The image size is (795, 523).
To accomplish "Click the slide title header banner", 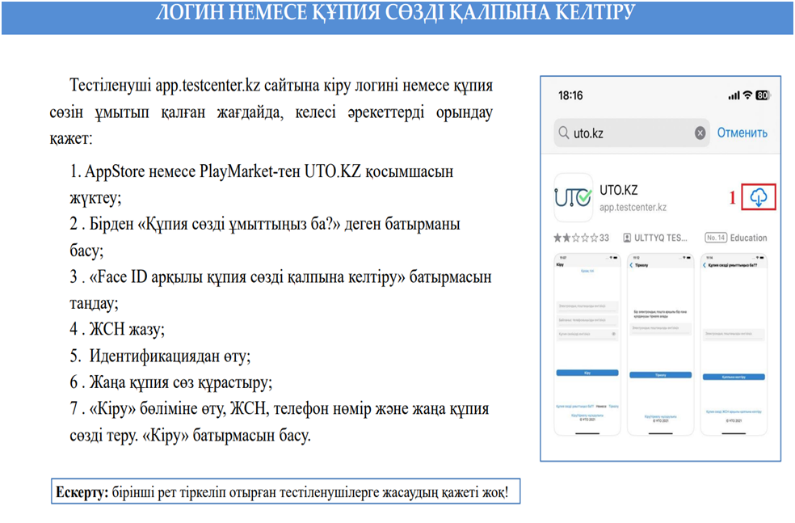I will coord(396,15).
